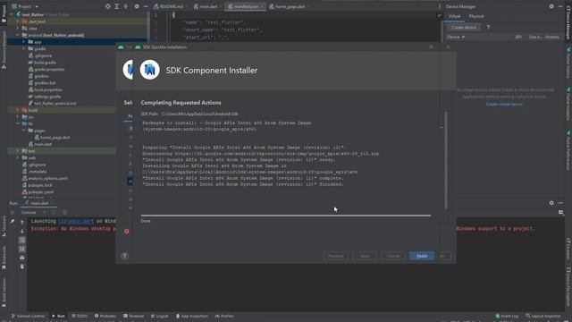Open Event Log in status bar
572x322 pixels.
click(x=507, y=316)
